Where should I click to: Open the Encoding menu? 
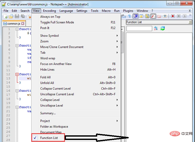[x=49, y=11]
